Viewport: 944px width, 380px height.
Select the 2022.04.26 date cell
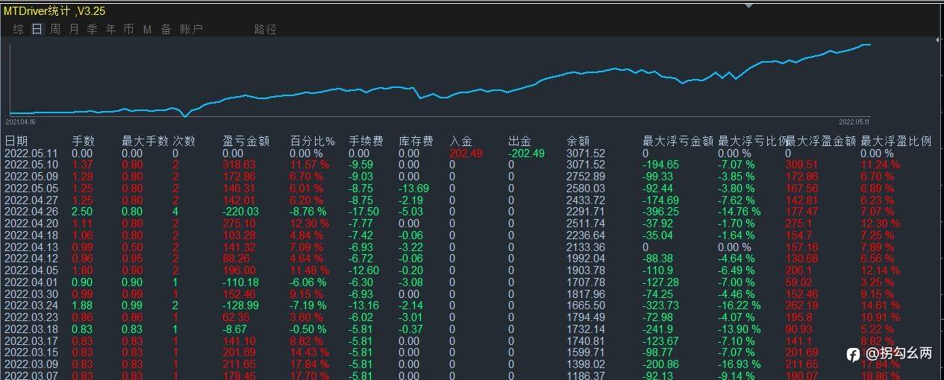(x=31, y=212)
